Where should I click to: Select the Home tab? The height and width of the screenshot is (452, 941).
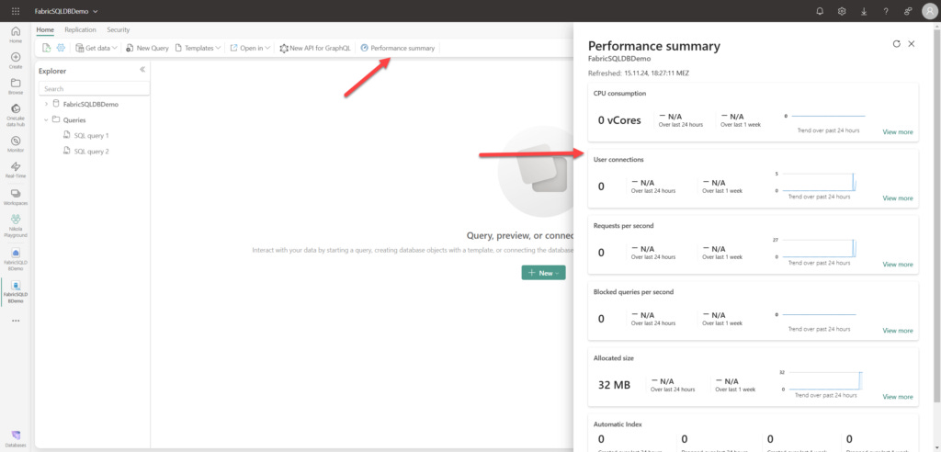[45, 29]
